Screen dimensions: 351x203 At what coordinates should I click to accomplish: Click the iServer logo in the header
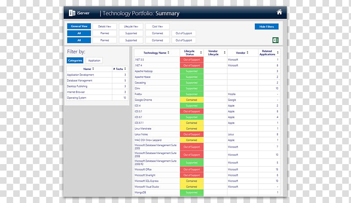(x=79, y=13)
